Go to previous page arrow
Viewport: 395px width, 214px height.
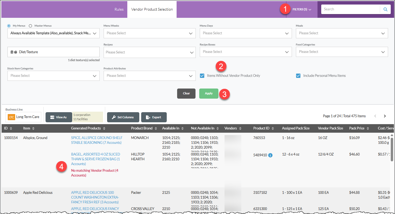click(375, 116)
